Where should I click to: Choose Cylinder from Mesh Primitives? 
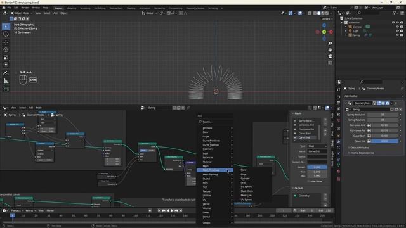246,179
